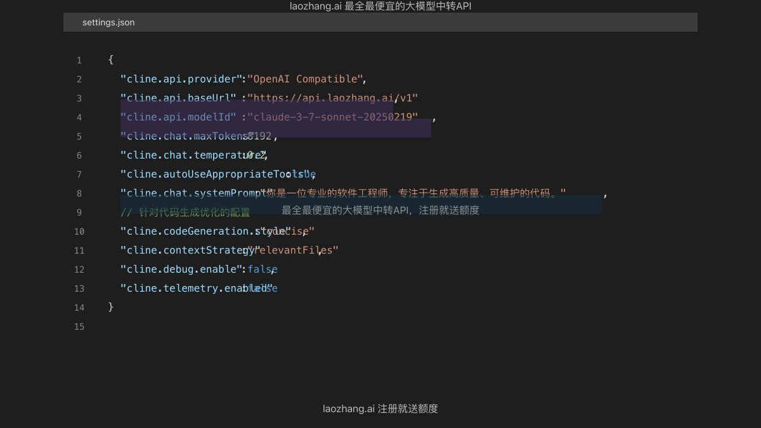Viewport: 761px width, 428px height.
Task: Click the false value after cline.debug.enable
Action: click(x=263, y=269)
